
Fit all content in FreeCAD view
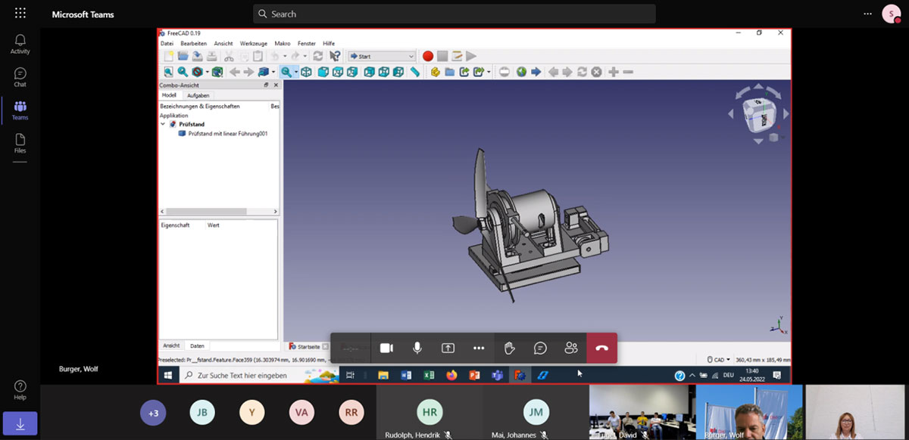(169, 72)
